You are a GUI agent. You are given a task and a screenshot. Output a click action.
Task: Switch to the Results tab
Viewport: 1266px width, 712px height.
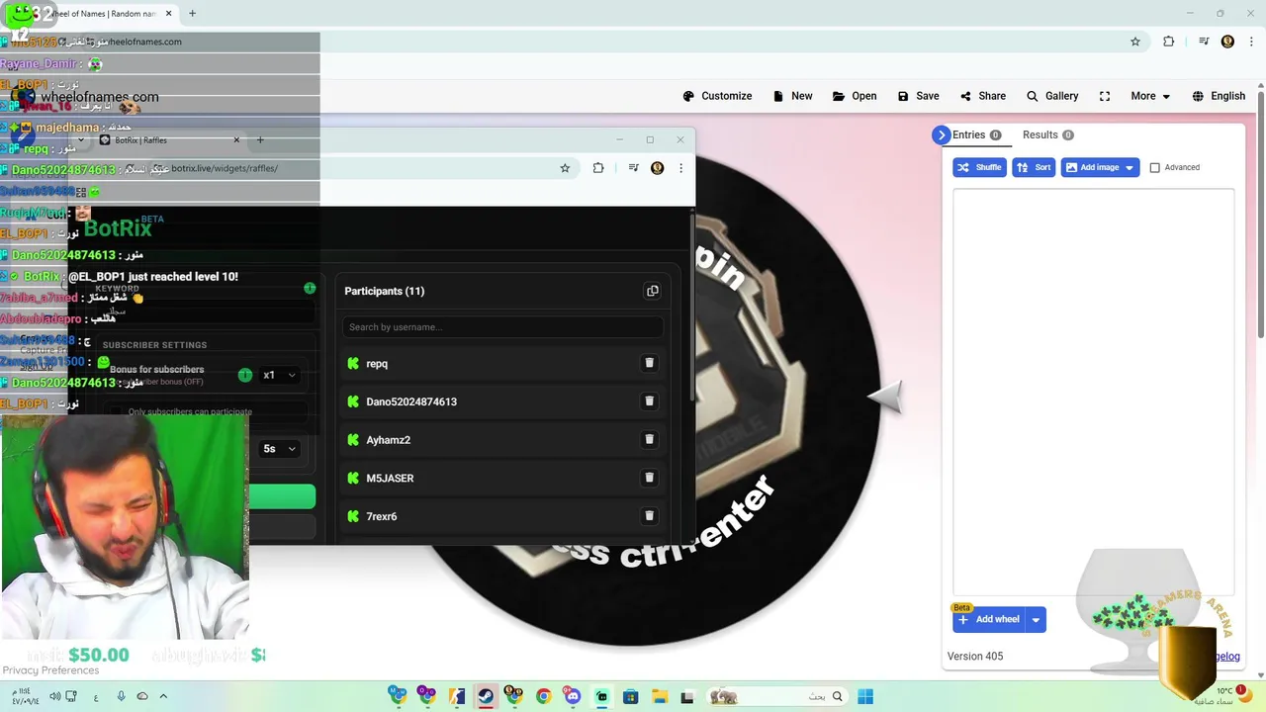click(1048, 135)
